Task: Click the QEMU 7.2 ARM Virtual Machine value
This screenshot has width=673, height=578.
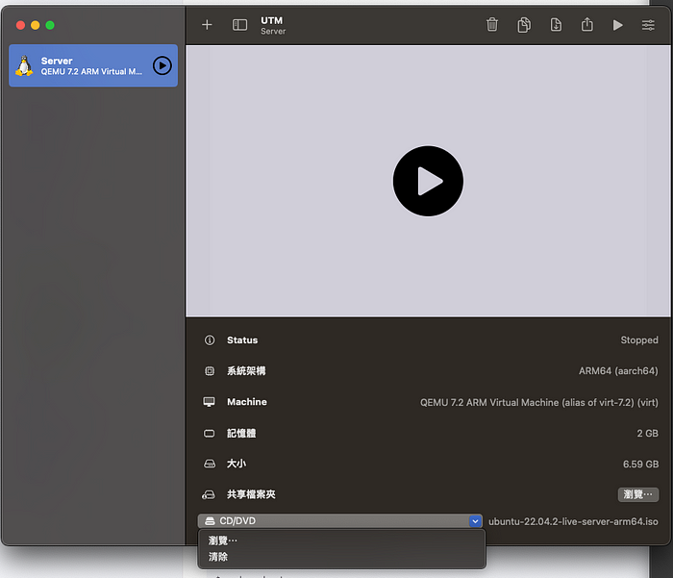Action: [539, 402]
